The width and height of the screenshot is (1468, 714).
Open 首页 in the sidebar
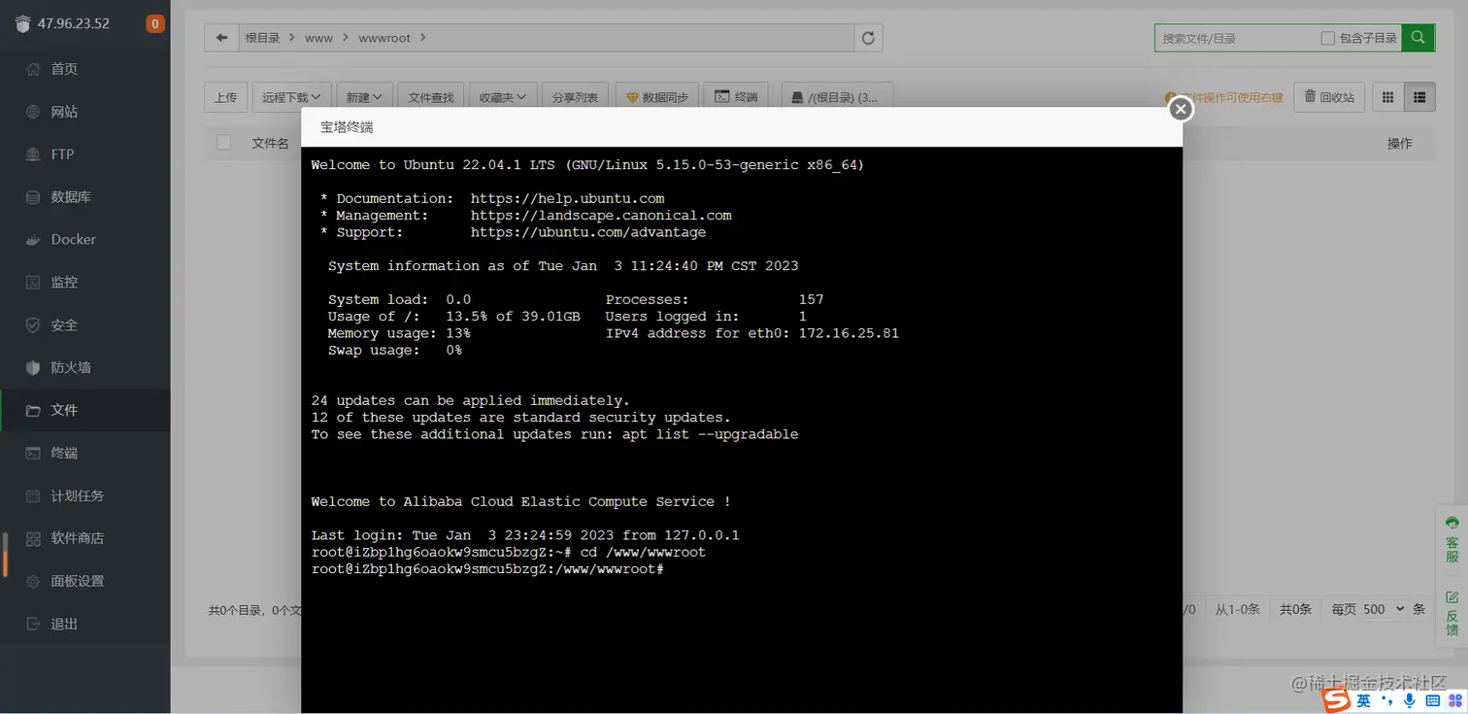(x=64, y=69)
